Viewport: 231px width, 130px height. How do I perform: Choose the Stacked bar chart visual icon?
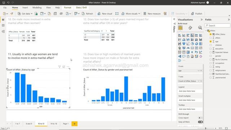click(180, 35)
